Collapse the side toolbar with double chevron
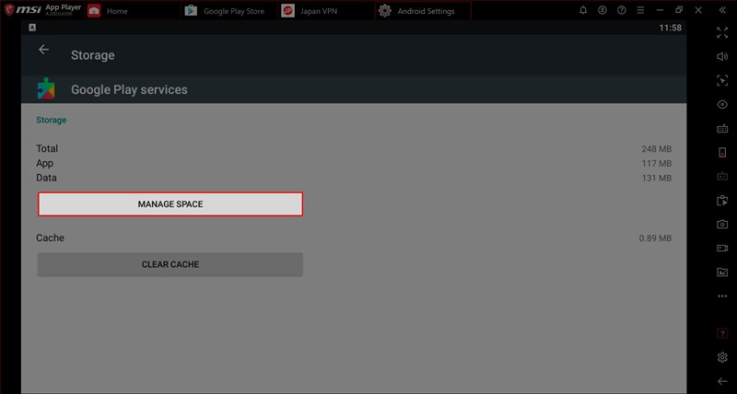 pyautogui.click(x=722, y=10)
